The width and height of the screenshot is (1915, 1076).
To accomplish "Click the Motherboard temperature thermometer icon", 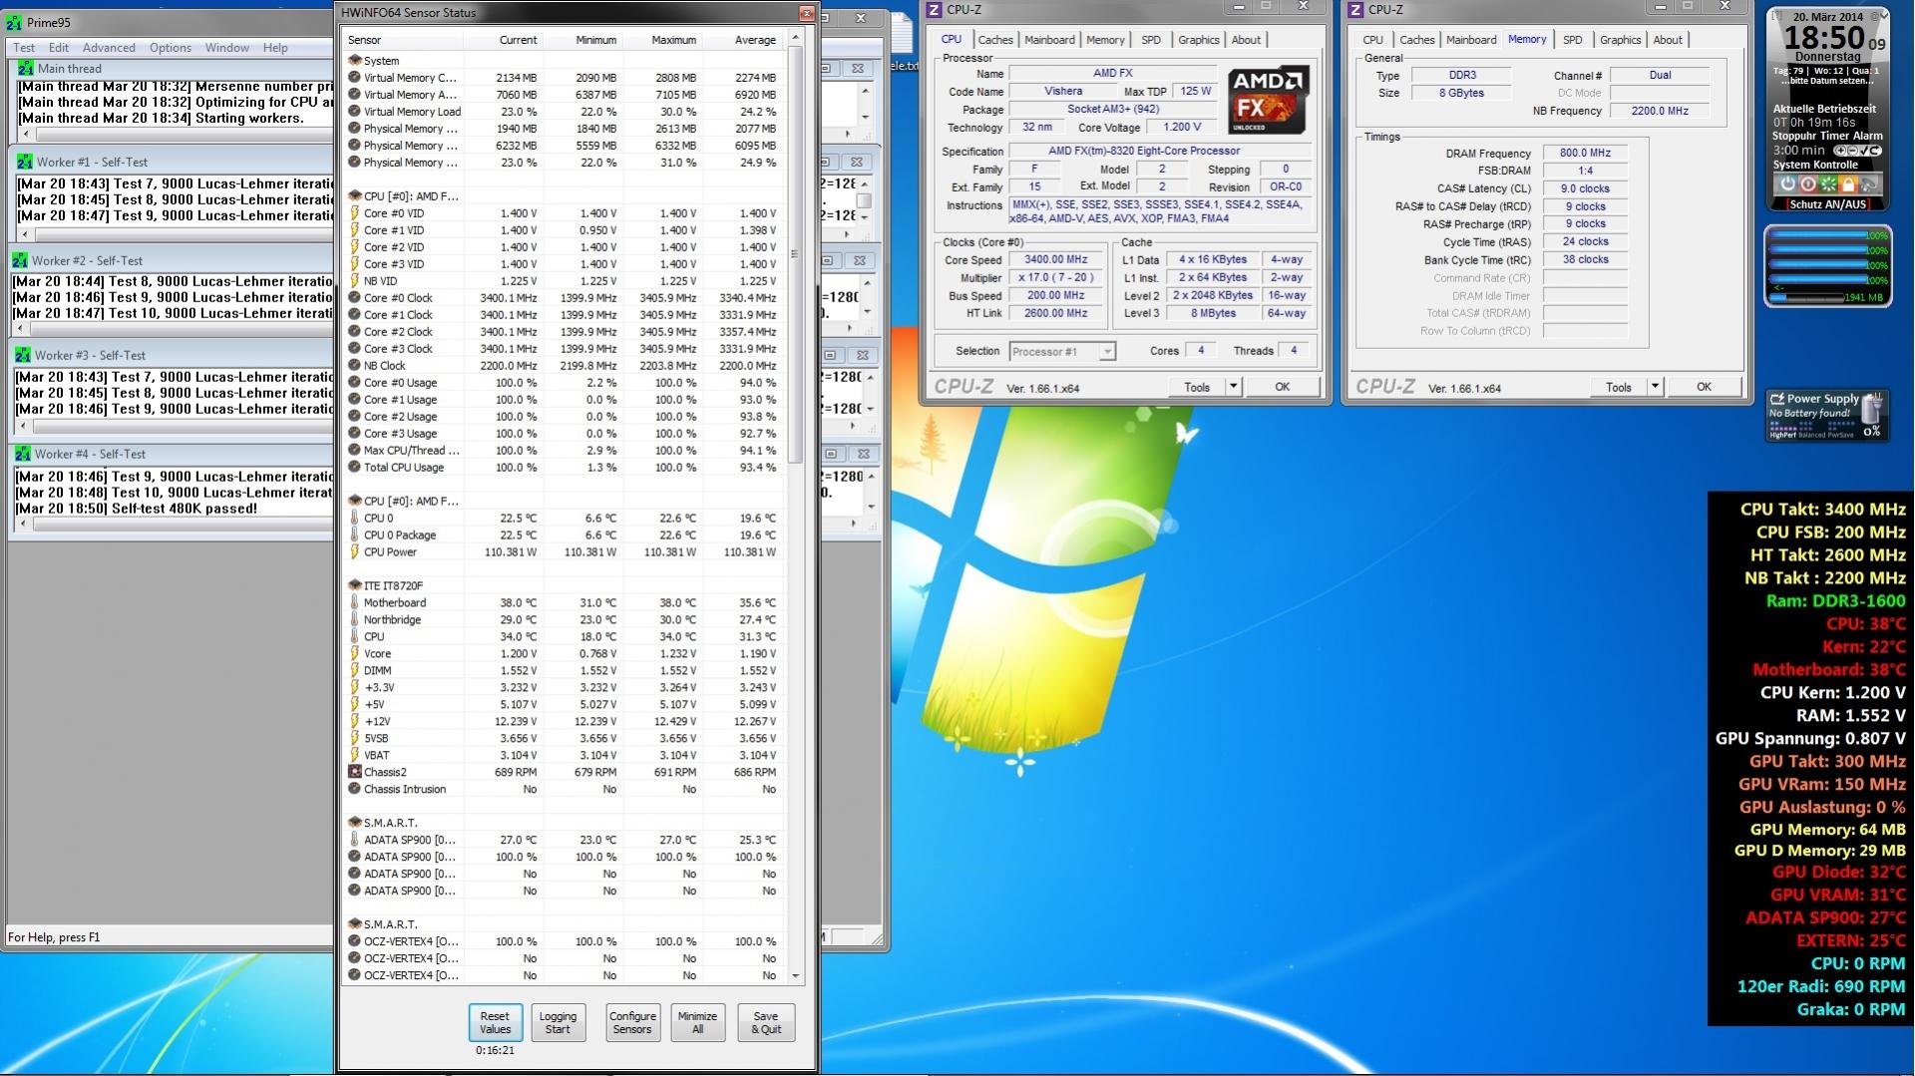I will [354, 602].
